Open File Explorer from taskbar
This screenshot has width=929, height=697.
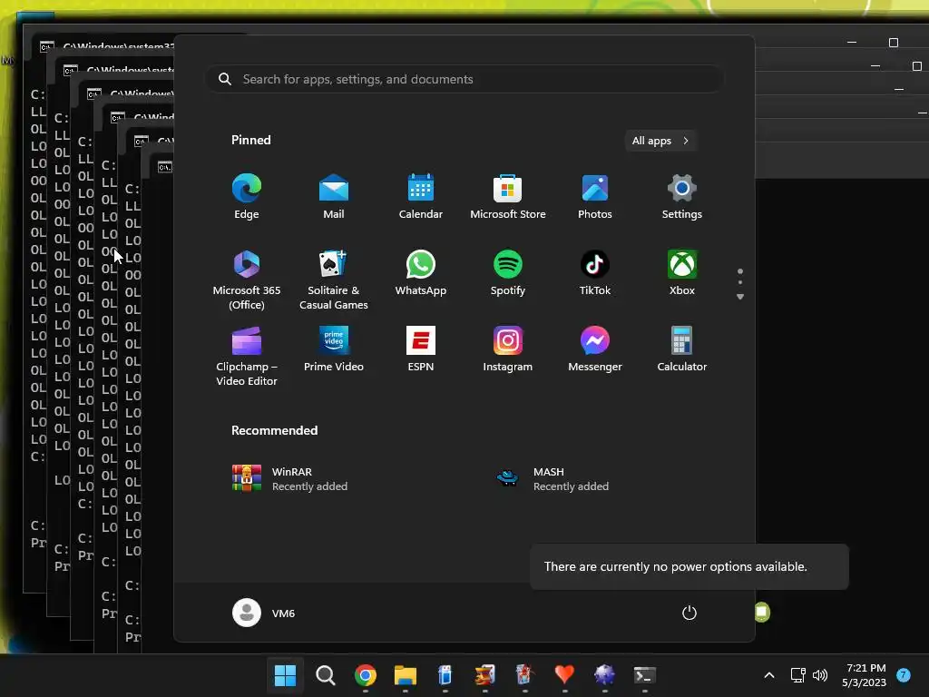[406, 675]
